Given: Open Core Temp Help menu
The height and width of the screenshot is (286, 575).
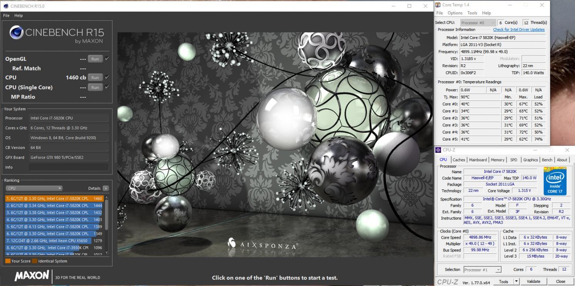Looking at the screenshot, I should click(x=486, y=13).
